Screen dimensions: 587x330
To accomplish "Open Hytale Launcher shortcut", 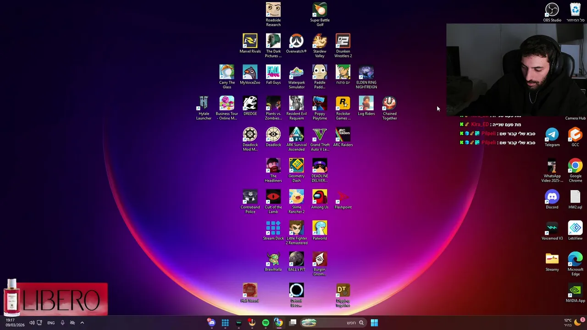I will (204, 108).
